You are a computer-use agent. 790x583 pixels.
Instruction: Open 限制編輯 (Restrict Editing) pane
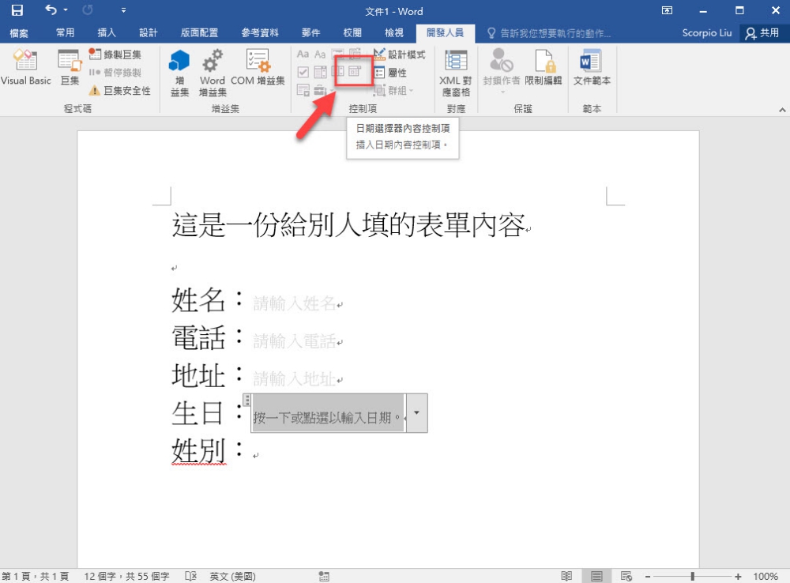[x=544, y=67]
